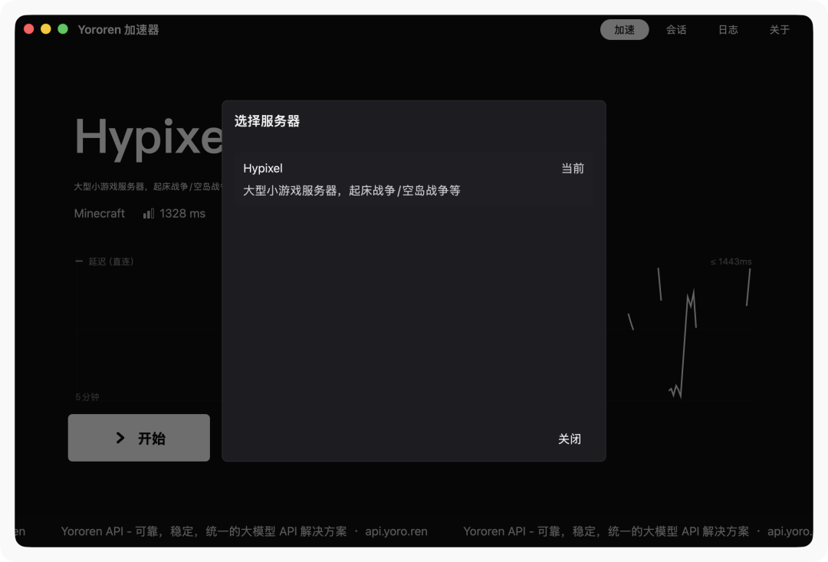Click the 开始 start button
This screenshot has height=562, width=828.
(139, 438)
